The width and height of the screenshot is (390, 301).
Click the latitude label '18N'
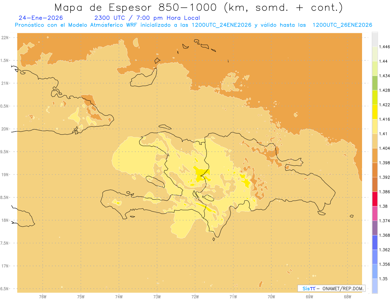[6, 220]
